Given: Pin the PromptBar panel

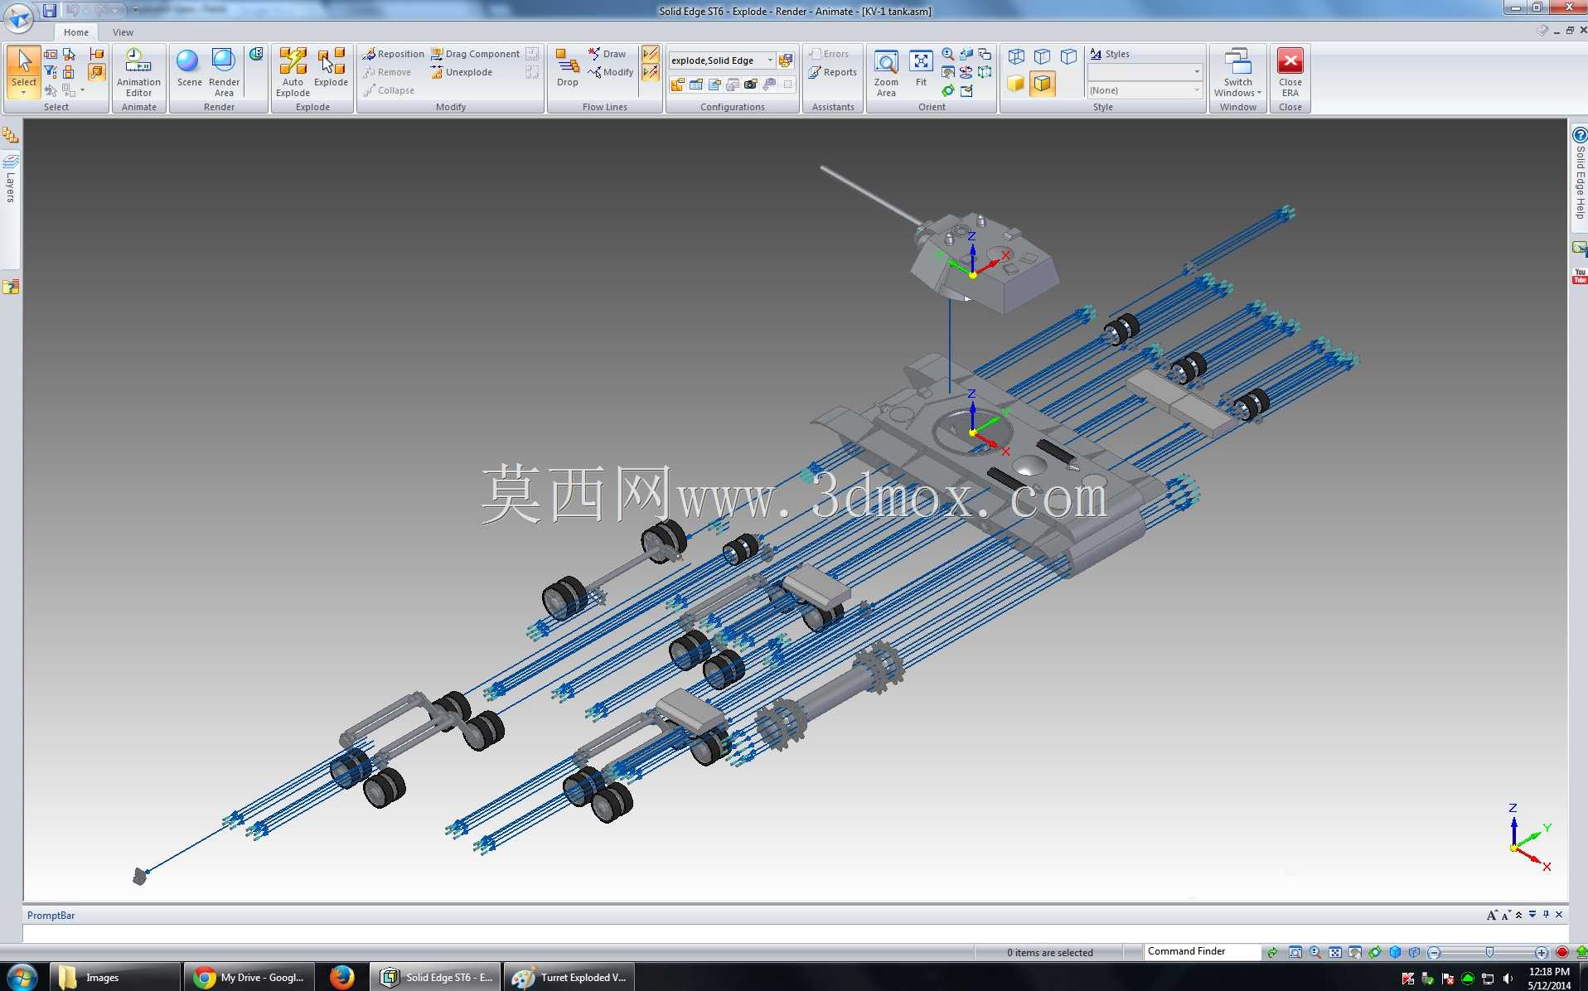Looking at the screenshot, I should click(1546, 915).
